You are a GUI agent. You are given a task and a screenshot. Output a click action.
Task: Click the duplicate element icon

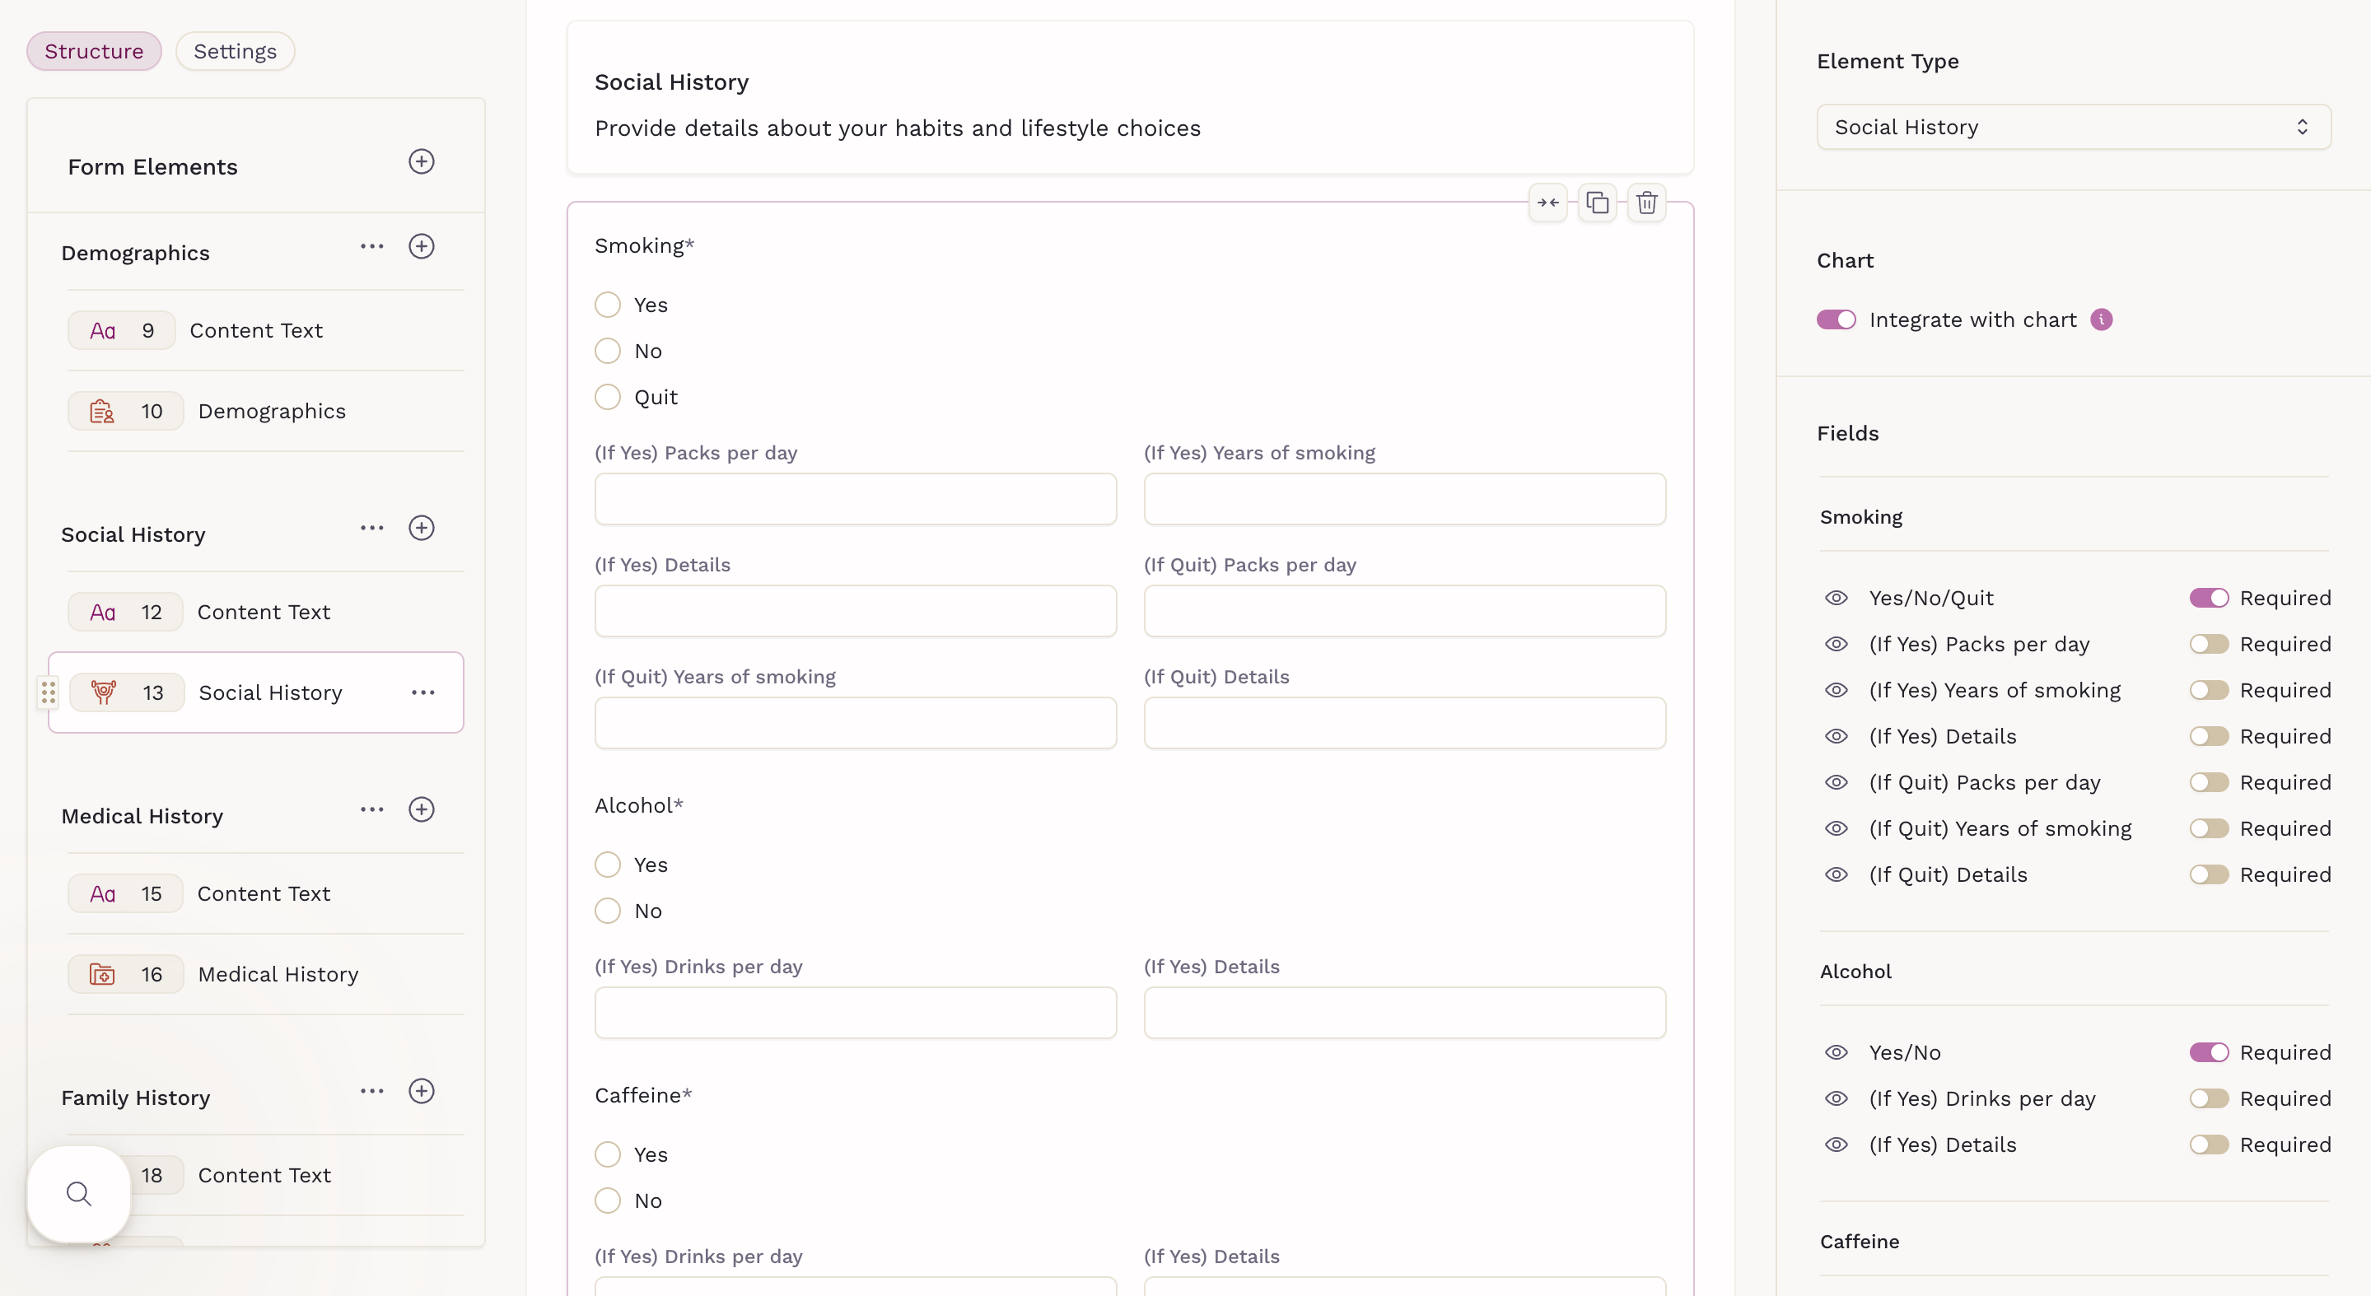point(1597,203)
